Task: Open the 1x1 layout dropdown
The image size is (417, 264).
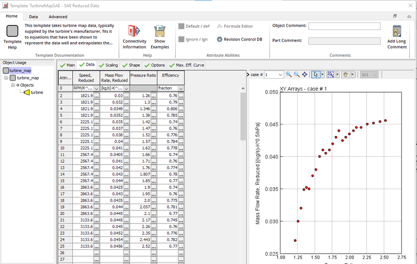Action: (x=370, y=75)
